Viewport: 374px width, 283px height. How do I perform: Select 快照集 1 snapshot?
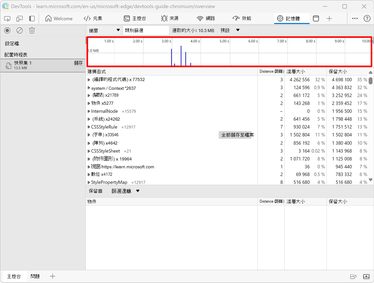43,65
